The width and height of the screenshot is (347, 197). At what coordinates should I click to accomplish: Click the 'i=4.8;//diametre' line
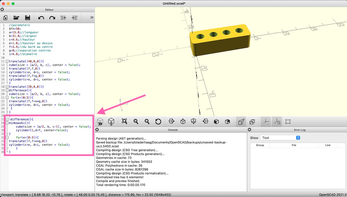click(x=23, y=54)
